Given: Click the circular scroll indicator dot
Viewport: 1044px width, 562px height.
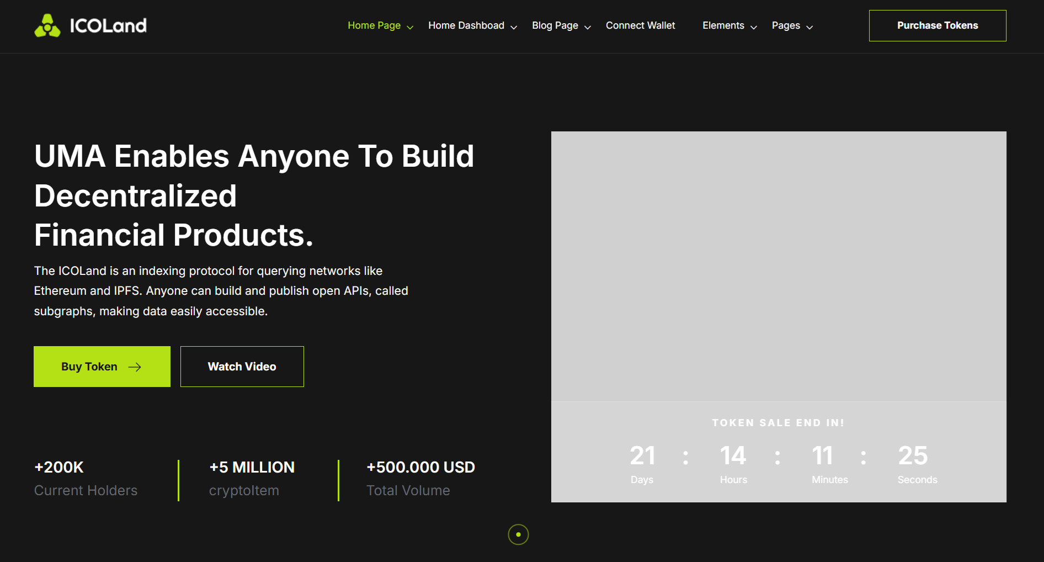Looking at the screenshot, I should pos(518,534).
